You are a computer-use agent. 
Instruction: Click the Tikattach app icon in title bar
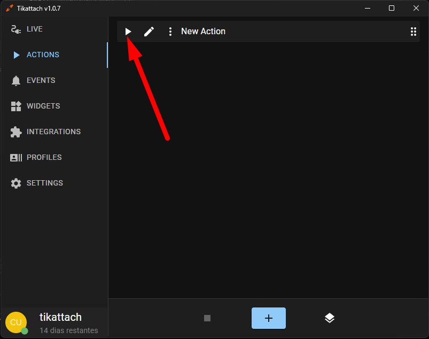(x=10, y=8)
